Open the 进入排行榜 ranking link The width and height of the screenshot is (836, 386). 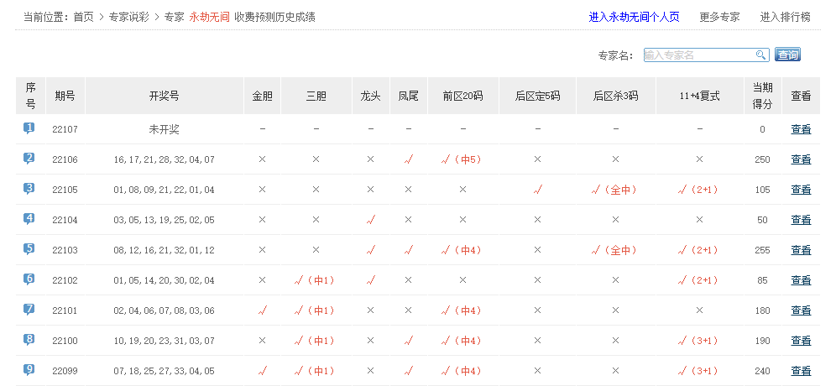(x=785, y=17)
